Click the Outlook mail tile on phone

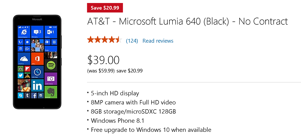[x=51, y=32]
